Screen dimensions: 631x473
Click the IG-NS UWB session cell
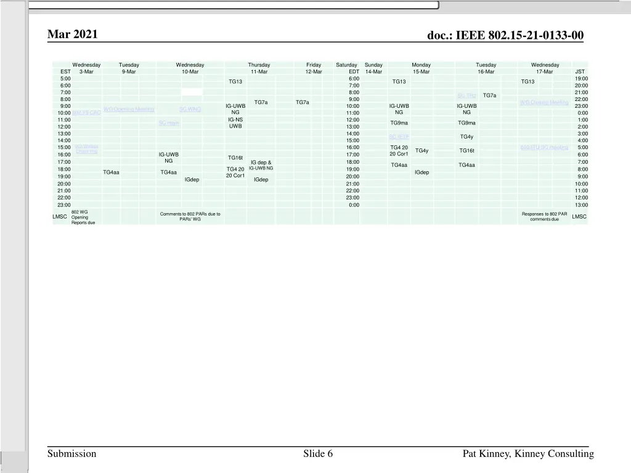[235, 123]
